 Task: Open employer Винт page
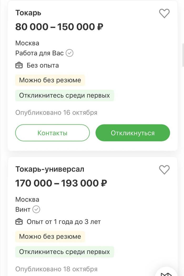[23, 210]
